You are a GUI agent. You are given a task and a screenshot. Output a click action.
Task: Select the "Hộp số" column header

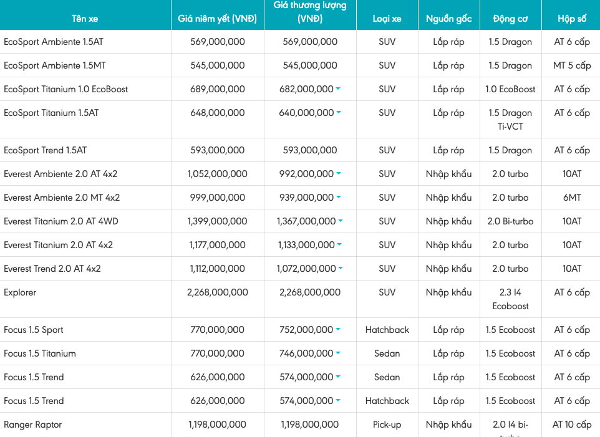click(571, 19)
